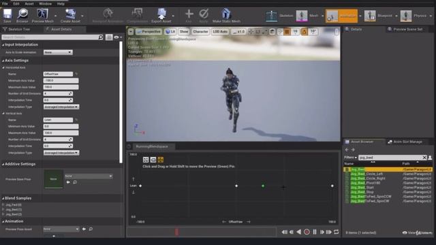
Task: Switch to the Anim Slot Manager tab
Action: tap(407, 142)
